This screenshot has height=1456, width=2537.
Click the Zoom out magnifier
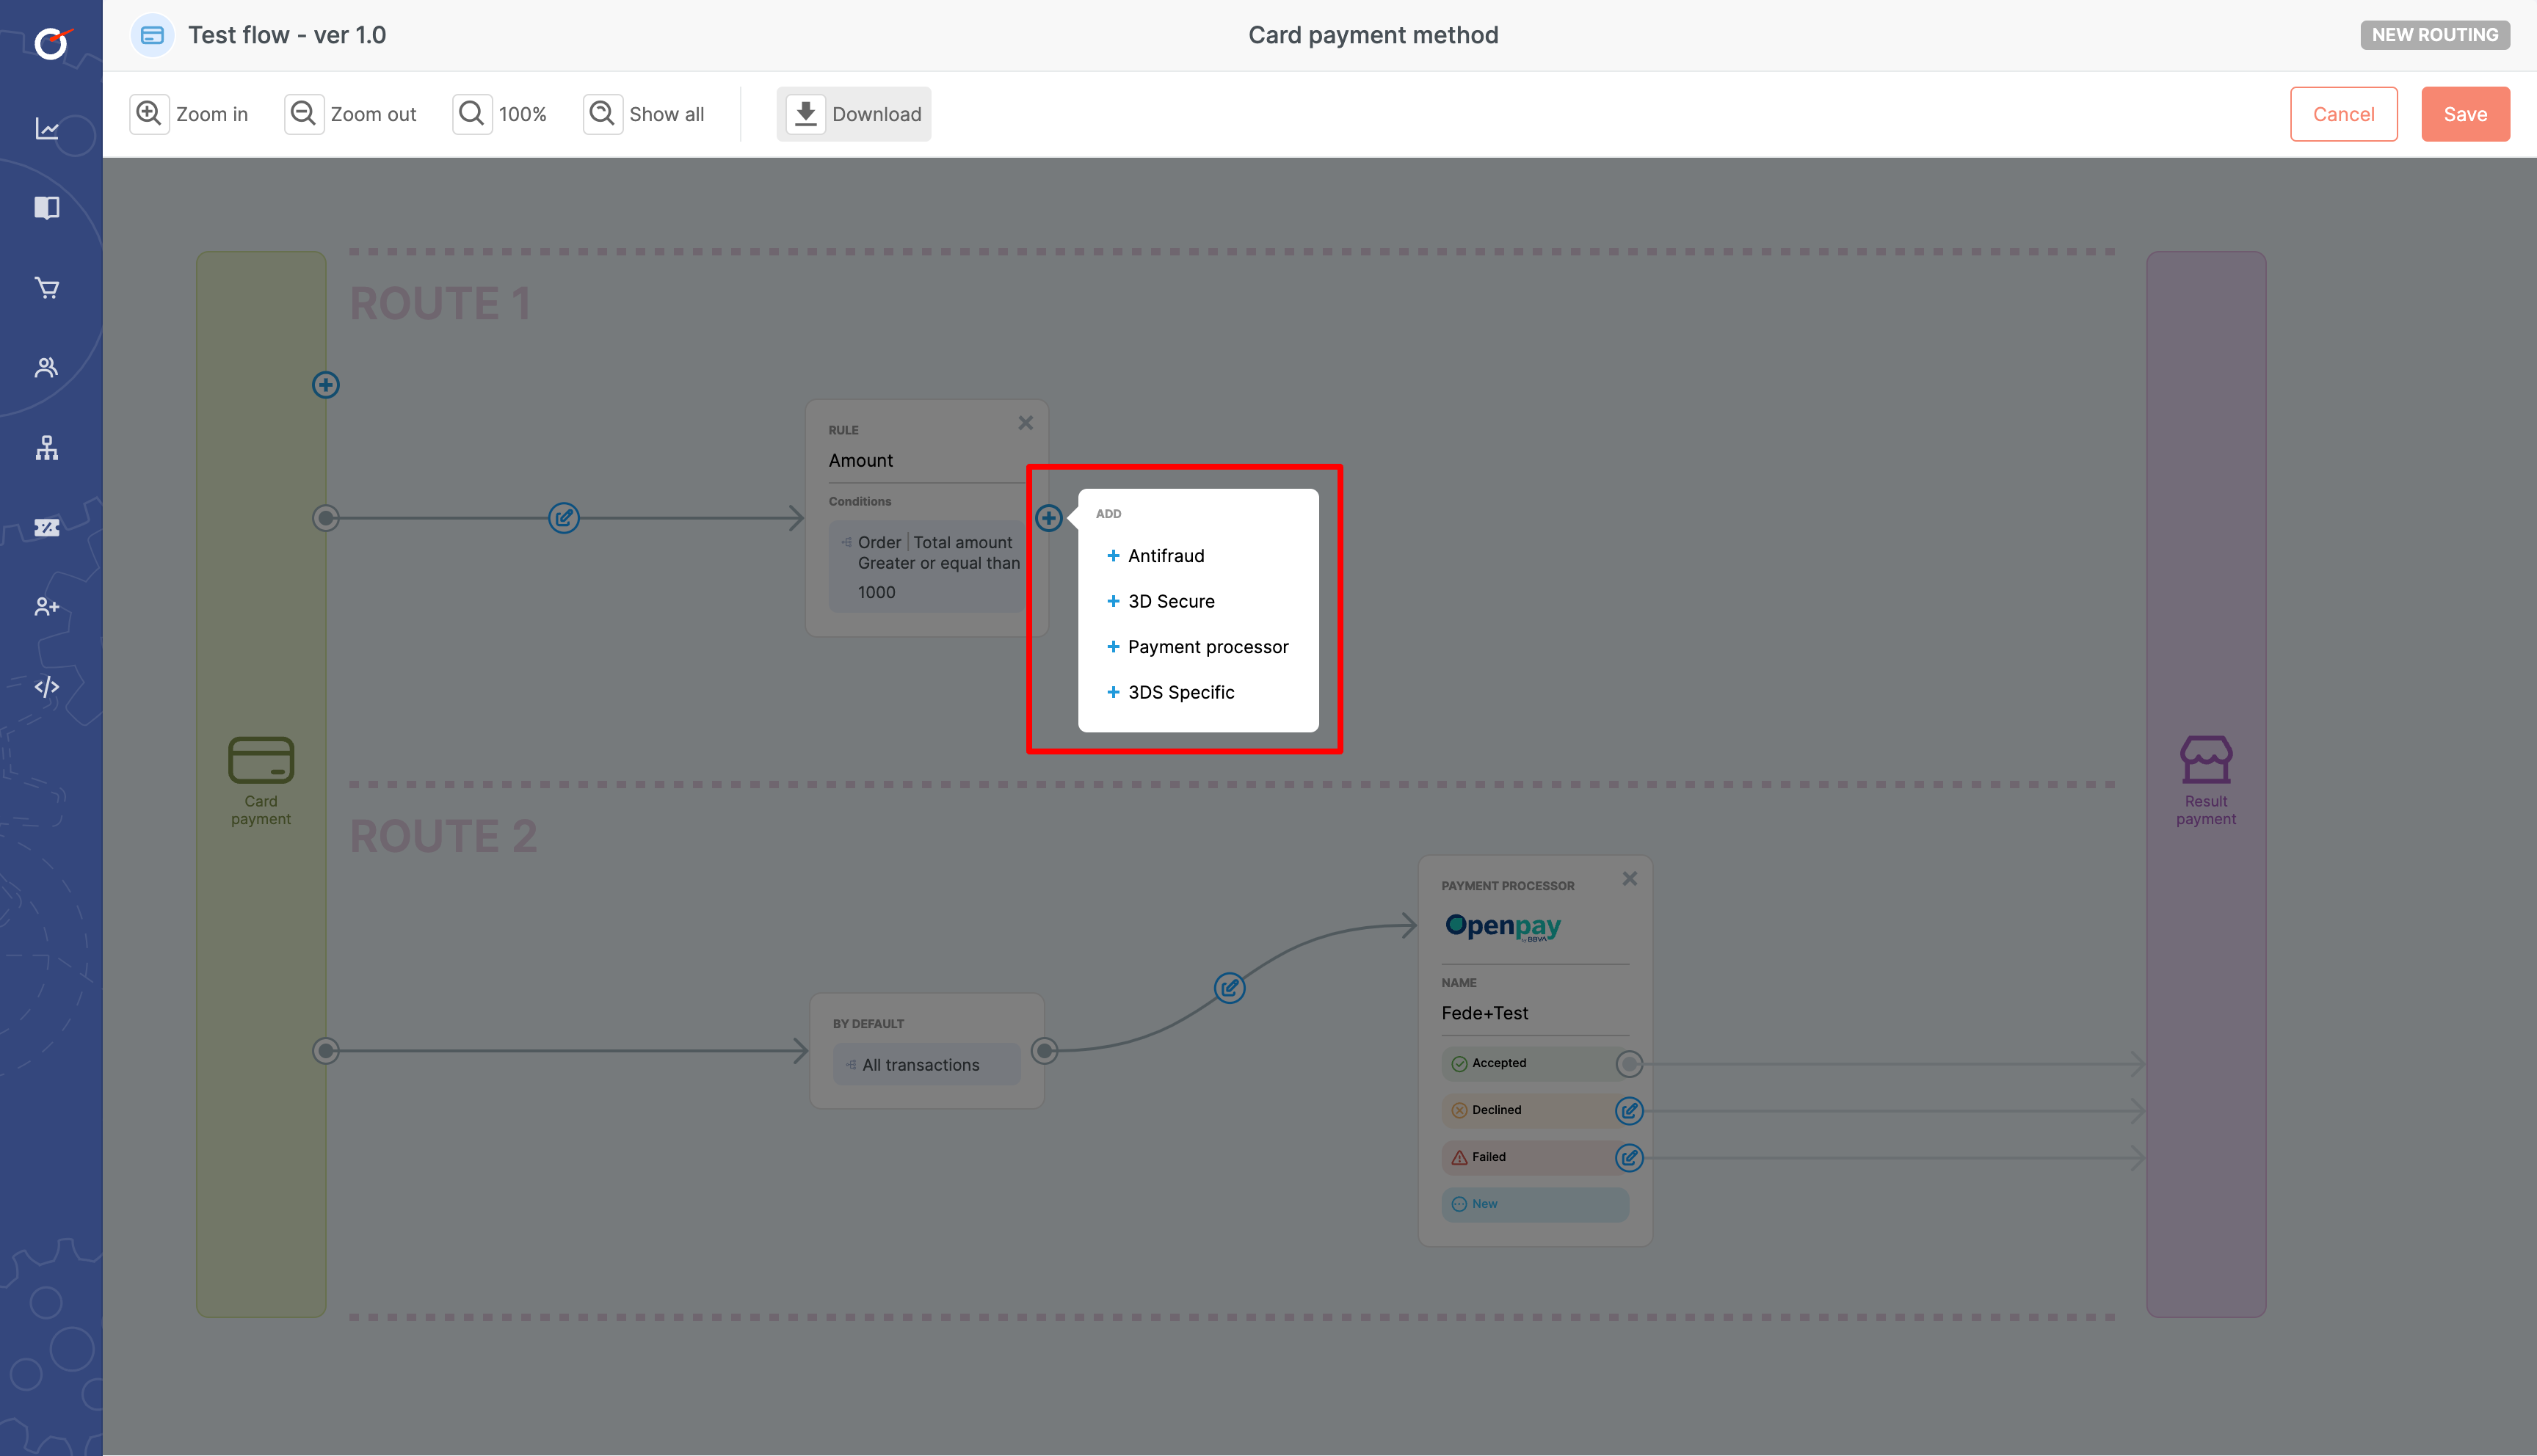point(304,114)
